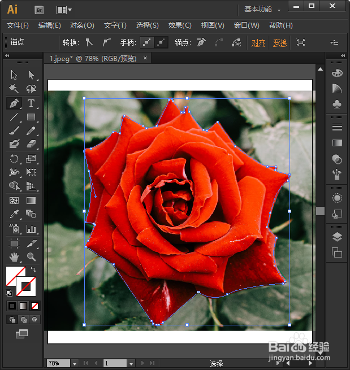Click the Fill color swatch
Image resolution: width=350 pixels, height=370 pixels.
[13, 274]
